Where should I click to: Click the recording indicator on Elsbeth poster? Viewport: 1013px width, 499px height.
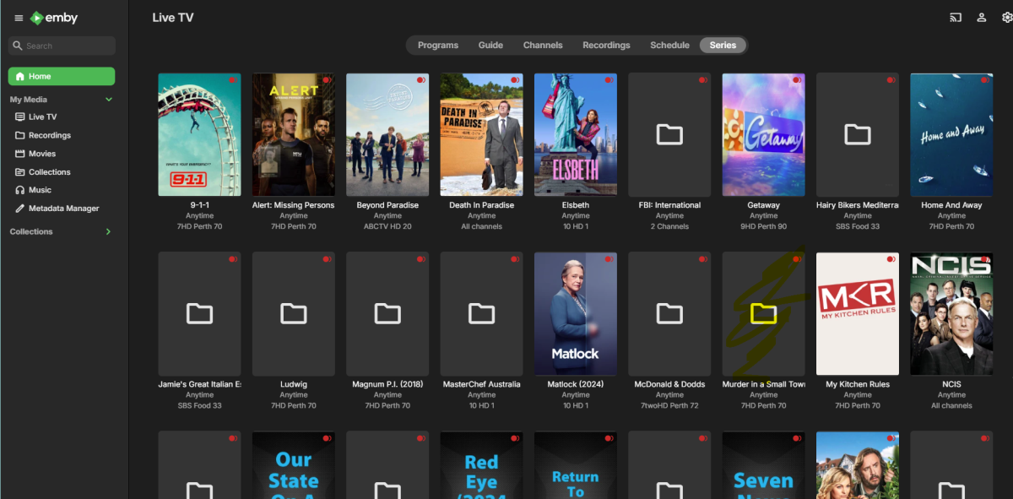pos(608,80)
